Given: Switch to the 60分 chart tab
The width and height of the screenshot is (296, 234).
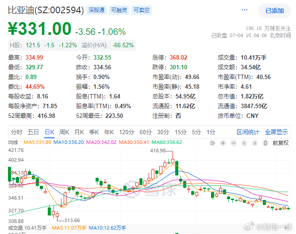Looking at the screenshot, I should (x=146, y=132).
